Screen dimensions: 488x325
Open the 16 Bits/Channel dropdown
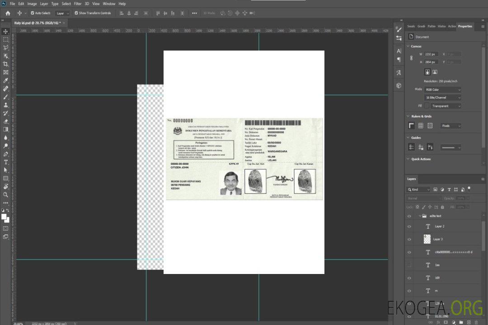coord(443,97)
